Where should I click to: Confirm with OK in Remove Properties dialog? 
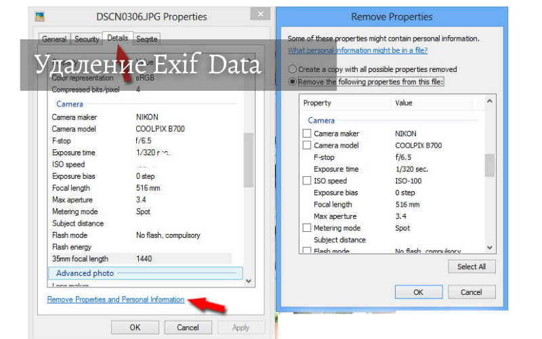pyautogui.click(x=418, y=292)
